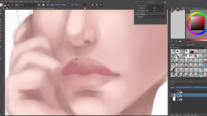Image resolution: width=207 pixels, height=116 pixels.
Task: Pick a shade in the color square
Action: click(x=198, y=24)
